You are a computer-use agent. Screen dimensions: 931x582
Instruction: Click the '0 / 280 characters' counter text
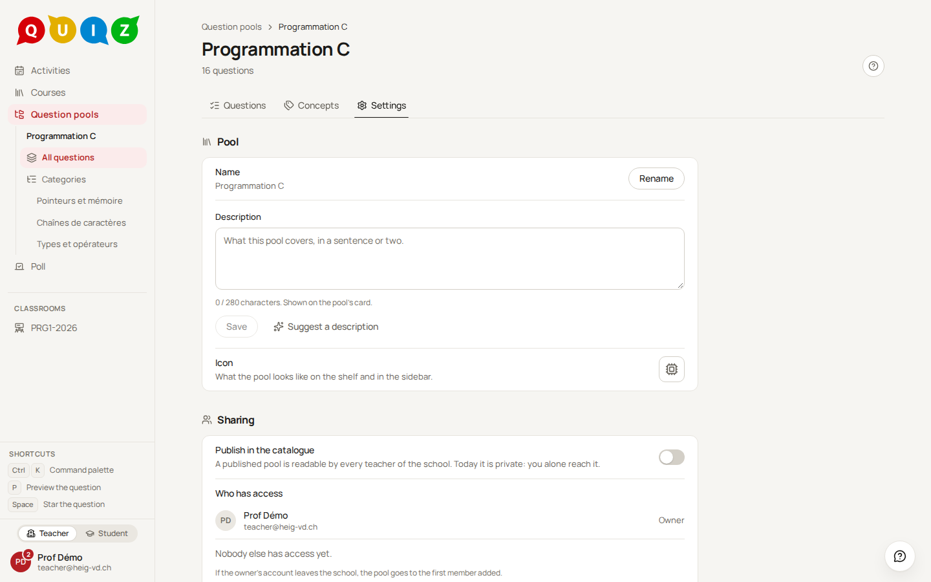pyautogui.click(x=248, y=303)
